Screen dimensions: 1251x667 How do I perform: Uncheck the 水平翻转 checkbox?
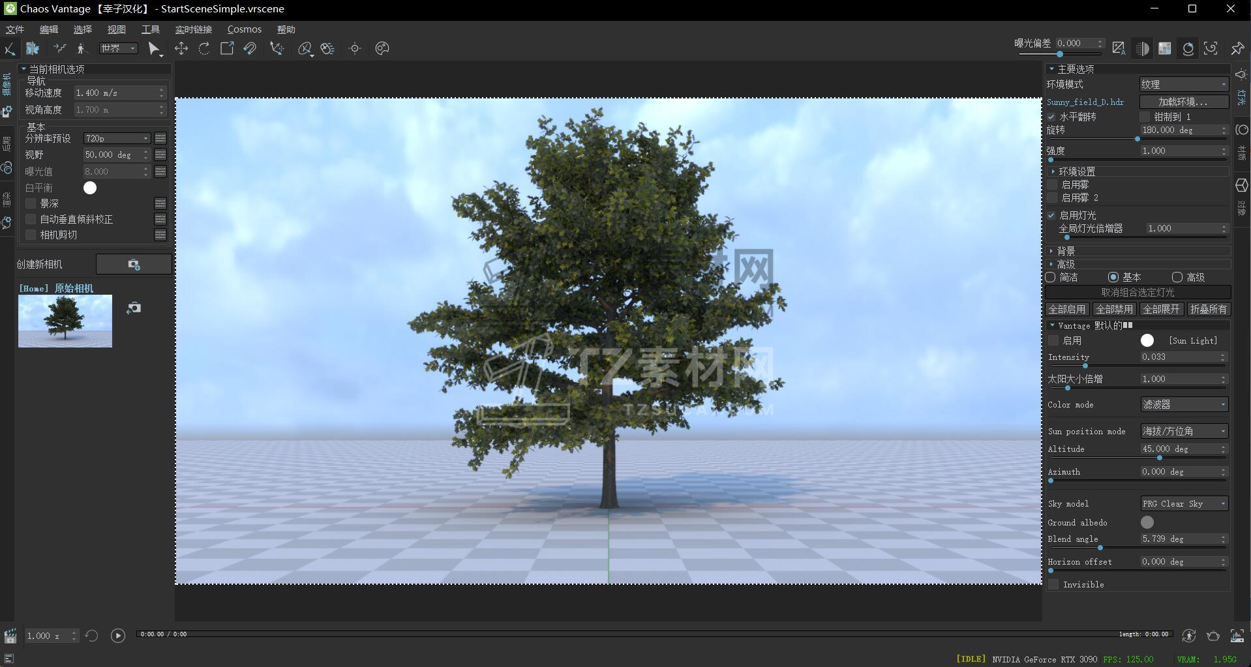(1051, 117)
